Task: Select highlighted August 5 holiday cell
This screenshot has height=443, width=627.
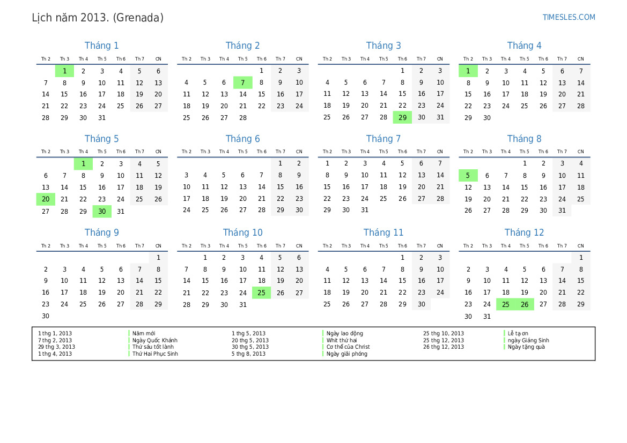Action: click(x=468, y=175)
